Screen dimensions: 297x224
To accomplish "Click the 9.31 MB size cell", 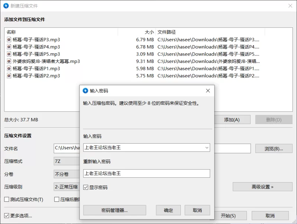I will click(145, 61).
